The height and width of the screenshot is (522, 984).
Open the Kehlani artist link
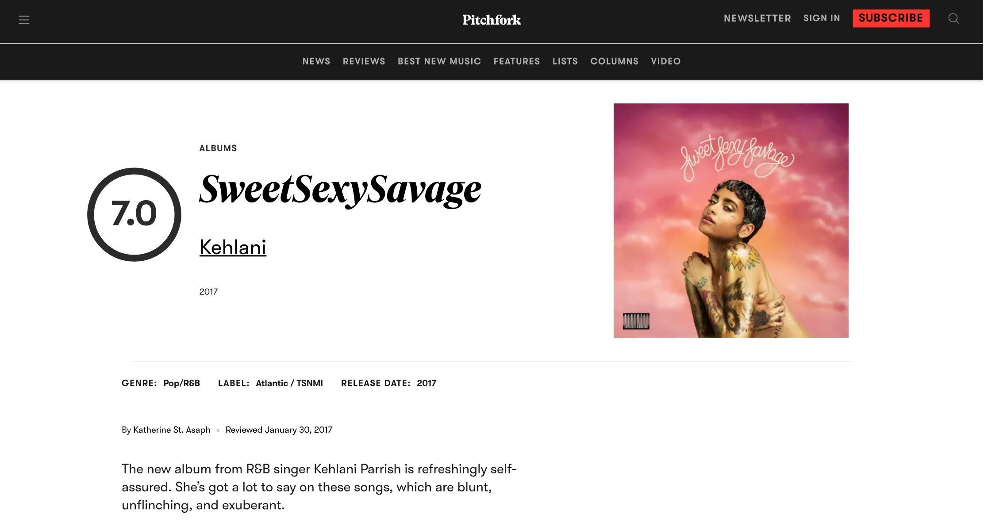233,247
